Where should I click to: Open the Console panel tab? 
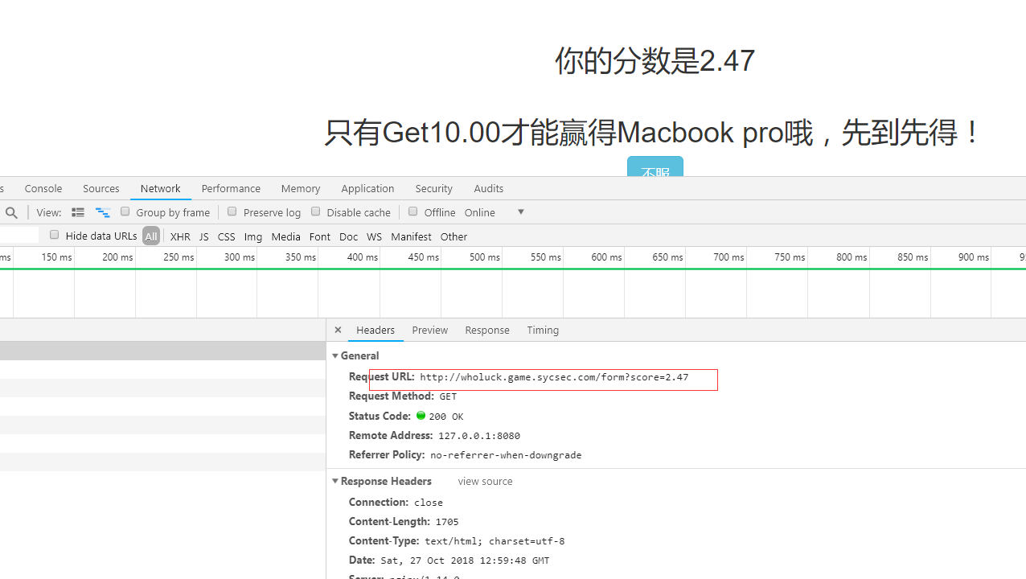(x=43, y=188)
